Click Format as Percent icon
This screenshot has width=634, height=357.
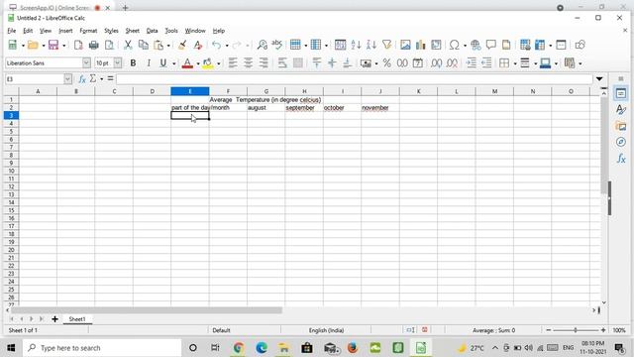pos(387,63)
